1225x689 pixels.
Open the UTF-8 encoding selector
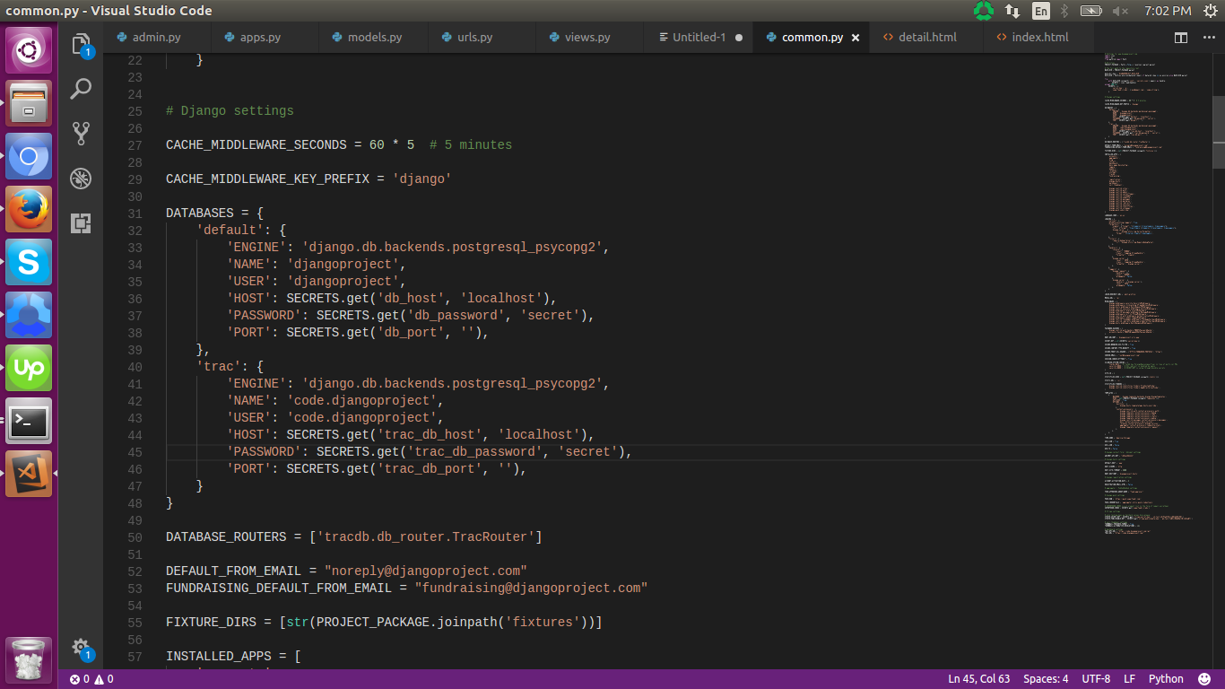[1095, 679]
